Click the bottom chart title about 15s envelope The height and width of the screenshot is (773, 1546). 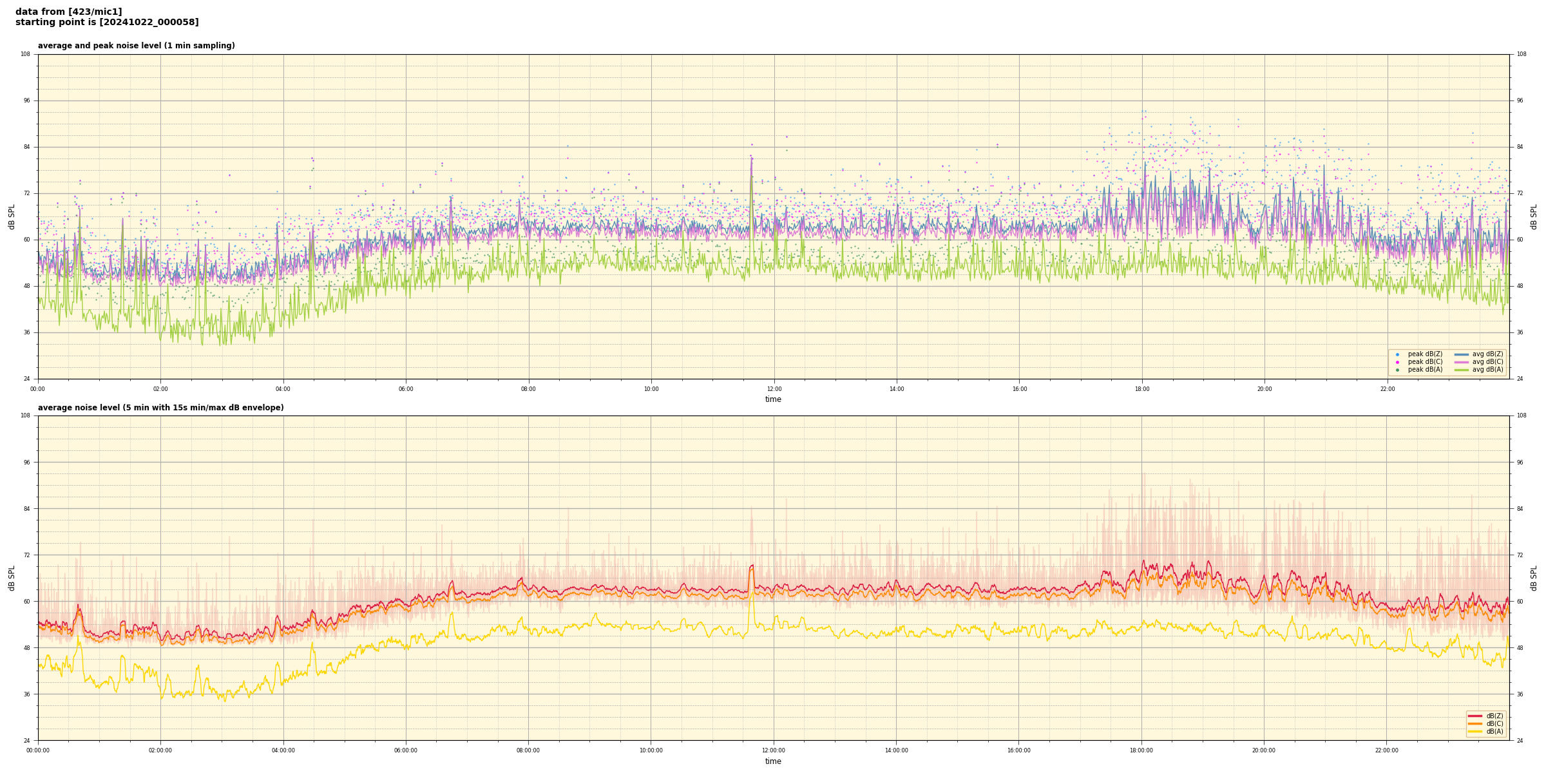[x=160, y=408]
